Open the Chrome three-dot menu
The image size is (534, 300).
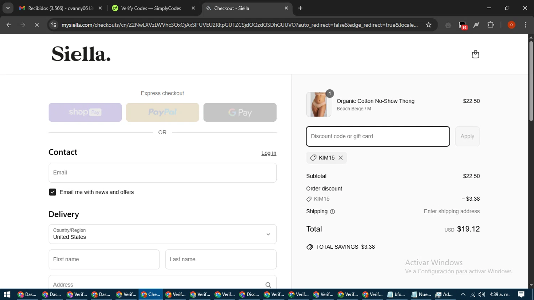[x=525, y=25]
